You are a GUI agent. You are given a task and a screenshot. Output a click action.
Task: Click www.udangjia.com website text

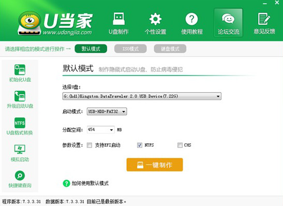pos(67,32)
